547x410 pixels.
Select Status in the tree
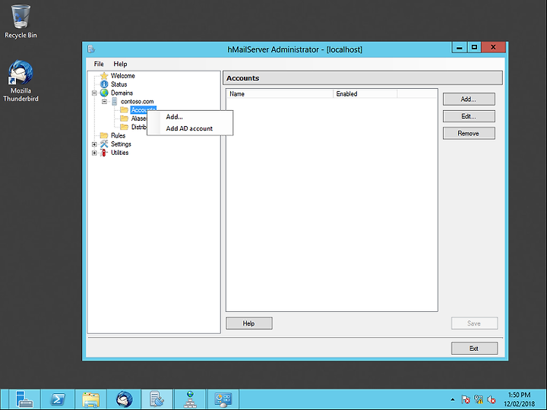[119, 84]
